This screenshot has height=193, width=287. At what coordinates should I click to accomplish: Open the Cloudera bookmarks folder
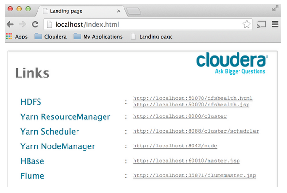[51, 36]
